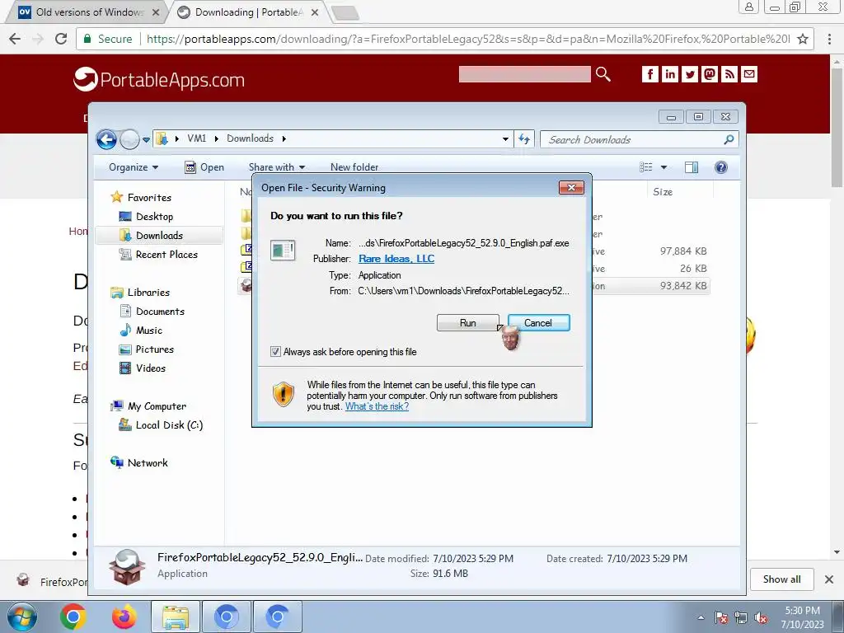Screen dimensions: 844x633
Task: Open the PortableApps Facebook icon
Action: pyautogui.click(x=649, y=73)
